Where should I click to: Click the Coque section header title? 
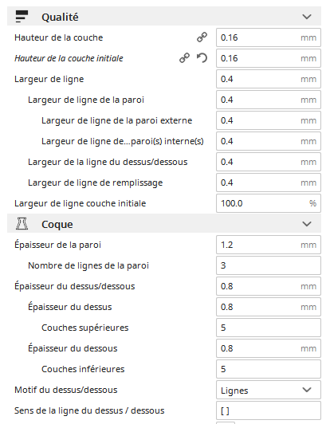[x=57, y=225]
